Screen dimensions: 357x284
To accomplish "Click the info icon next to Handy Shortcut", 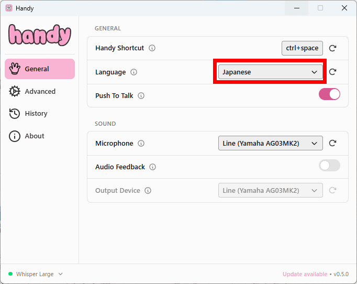I will (x=152, y=48).
